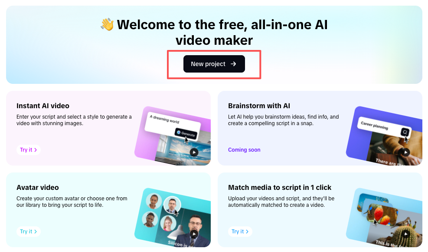
Task: Click the arrow icon in New project
Action: [233, 64]
